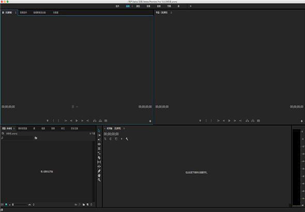The height and width of the screenshot is (212, 305).
Task: Select the Rolling Edit tool
Action: click(x=99, y=144)
